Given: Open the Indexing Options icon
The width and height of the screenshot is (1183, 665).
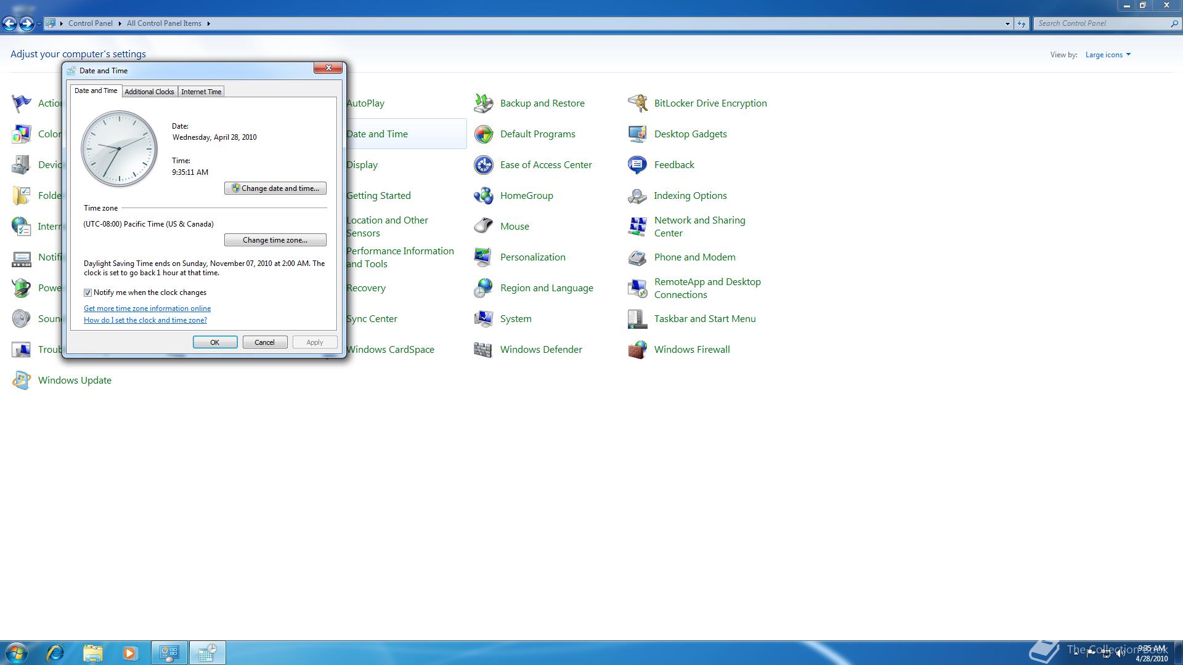Looking at the screenshot, I should tap(638, 196).
